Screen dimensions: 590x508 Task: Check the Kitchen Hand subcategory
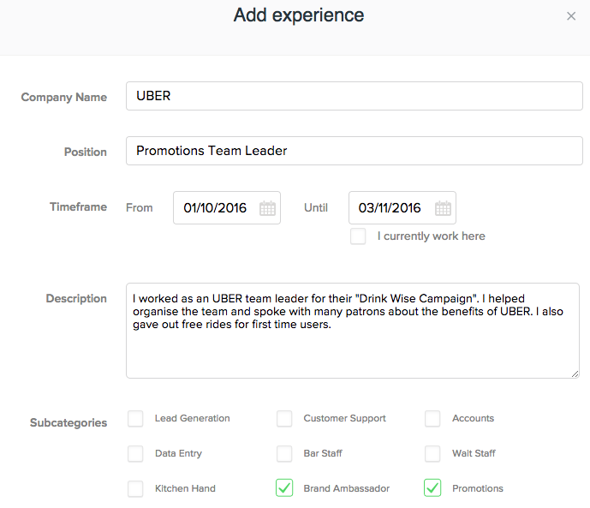pyautogui.click(x=135, y=489)
